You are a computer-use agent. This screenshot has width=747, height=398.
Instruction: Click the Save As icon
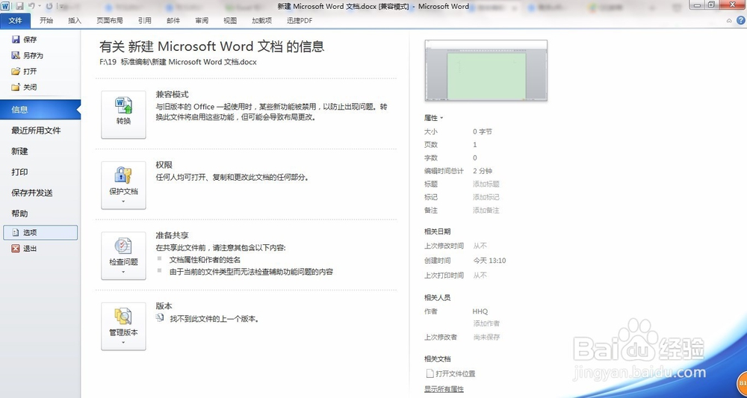pyautogui.click(x=16, y=55)
